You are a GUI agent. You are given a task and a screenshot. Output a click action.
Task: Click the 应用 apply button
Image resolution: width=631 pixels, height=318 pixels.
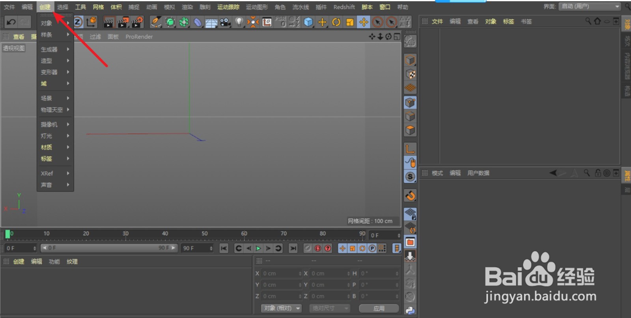coord(379,308)
